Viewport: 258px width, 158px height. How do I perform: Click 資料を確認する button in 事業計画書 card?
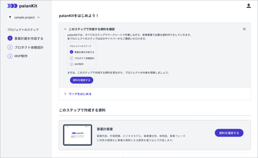(229, 133)
